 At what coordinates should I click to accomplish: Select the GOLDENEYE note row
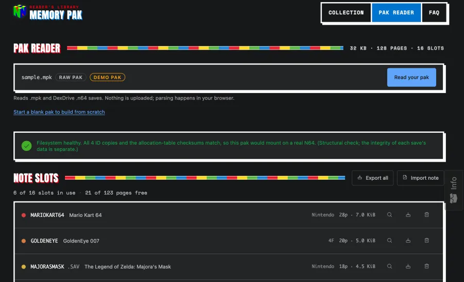pyautogui.click(x=229, y=241)
